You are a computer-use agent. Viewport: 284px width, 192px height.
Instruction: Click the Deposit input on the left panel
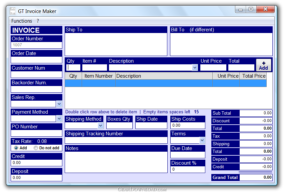click(x=36, y=178)
